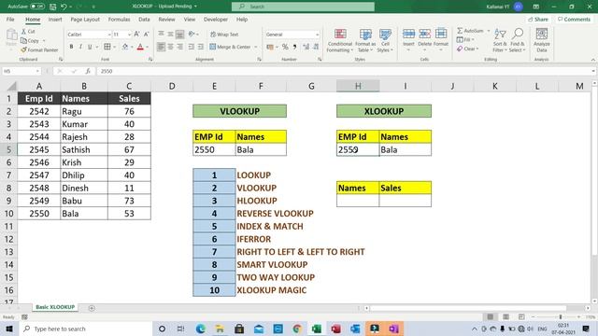This screenshot has height=336, width=598.
Task: Switch to the Data tab
Action: pyautogui.click(x=144, y=19)
